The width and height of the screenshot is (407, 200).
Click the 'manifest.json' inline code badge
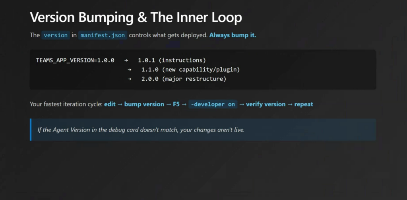[103, 35]
